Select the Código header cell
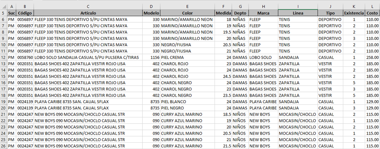The image size is (380, 149). point(25,13)
